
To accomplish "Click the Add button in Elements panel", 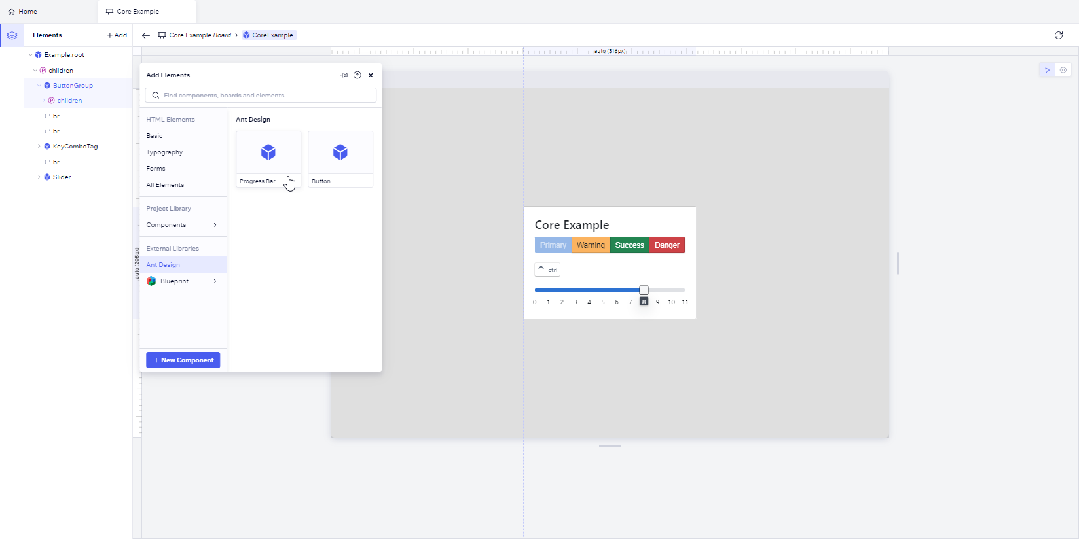I will click(117, 35).
